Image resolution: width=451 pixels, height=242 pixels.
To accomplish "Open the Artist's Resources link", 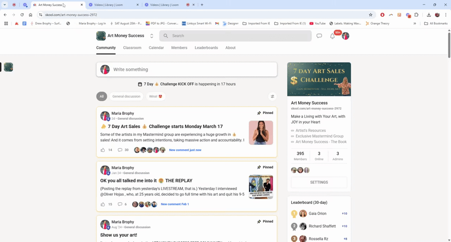I will 311,131.
